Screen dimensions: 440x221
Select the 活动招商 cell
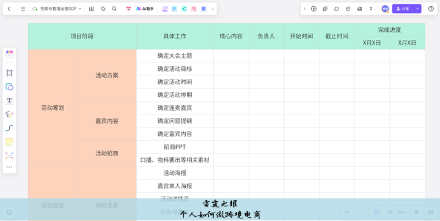(x=107, y=154)
